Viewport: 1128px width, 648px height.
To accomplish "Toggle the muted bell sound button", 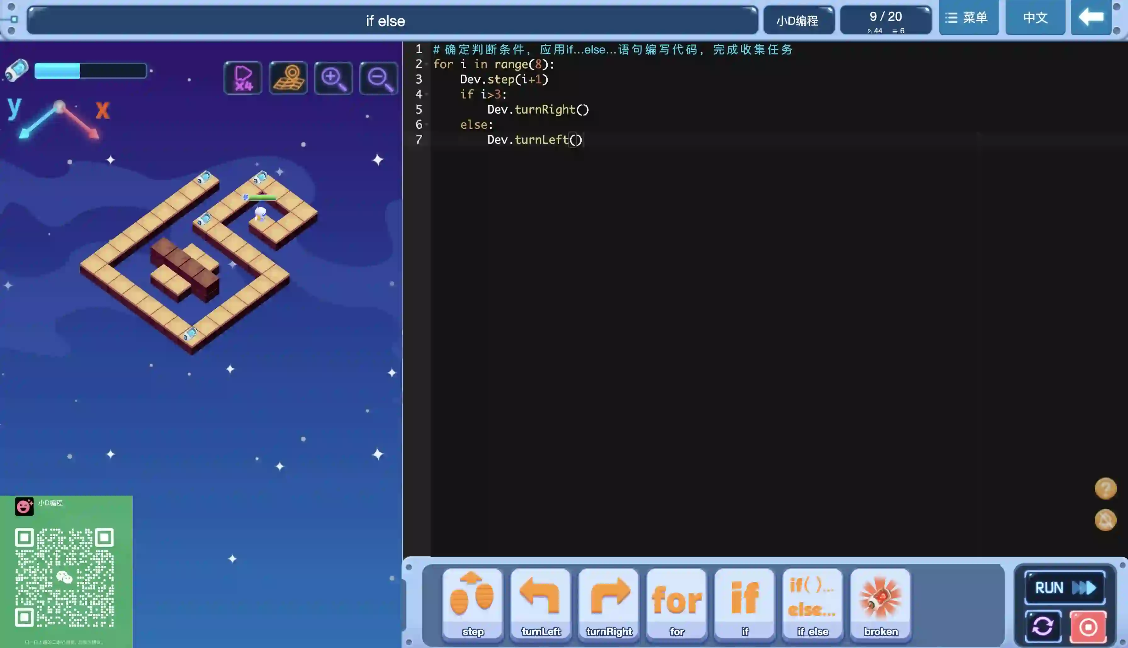I will pos(1105,520).
